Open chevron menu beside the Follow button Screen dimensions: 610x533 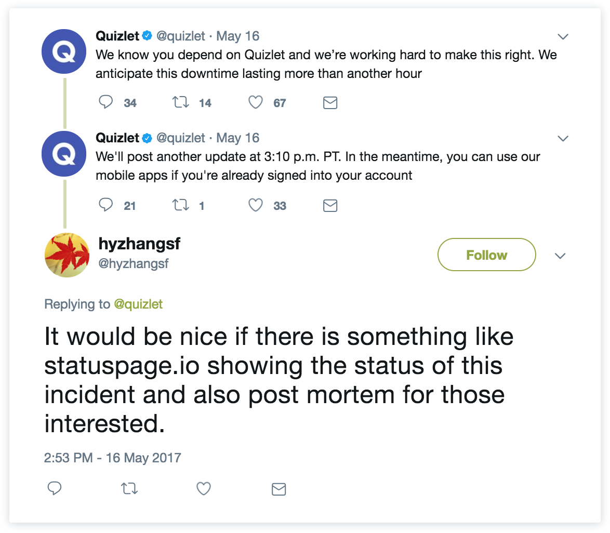tap(560, 256)
